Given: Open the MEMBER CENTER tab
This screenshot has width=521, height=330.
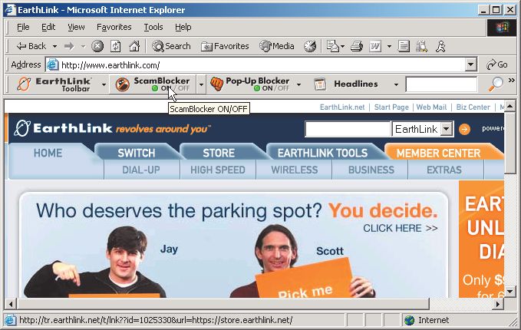Looking at the screenshot, I should point(438,153).
